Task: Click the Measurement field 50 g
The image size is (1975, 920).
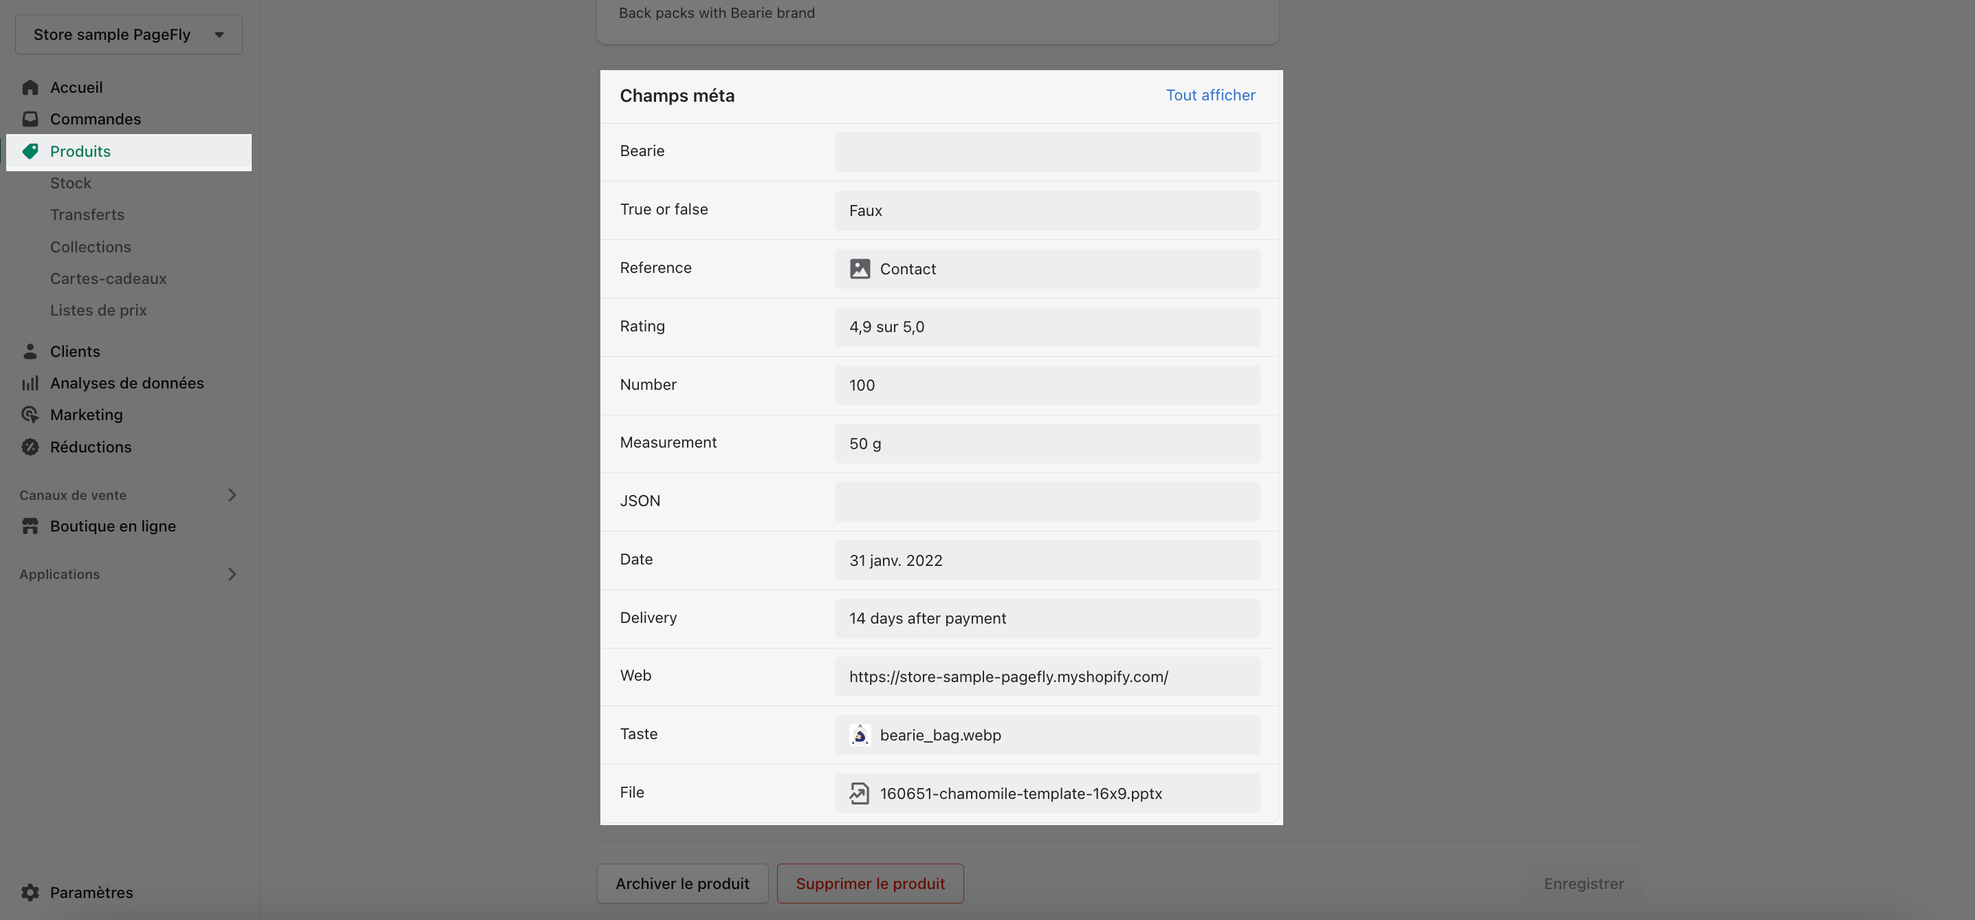Action: pos(1047,444)
